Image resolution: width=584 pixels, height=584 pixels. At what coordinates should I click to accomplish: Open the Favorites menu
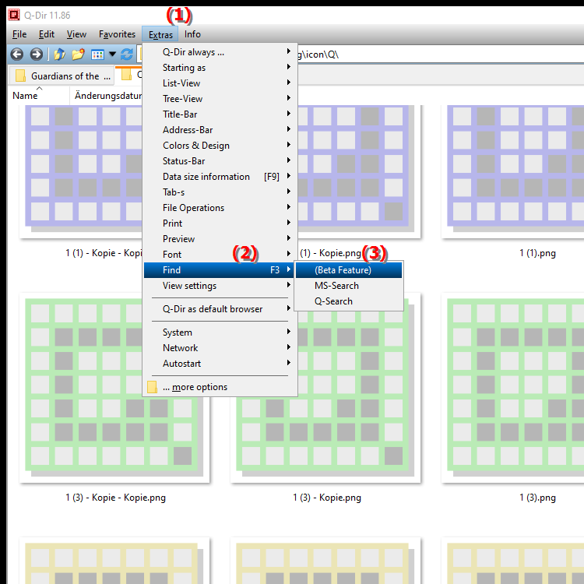[x=117, y=34]
